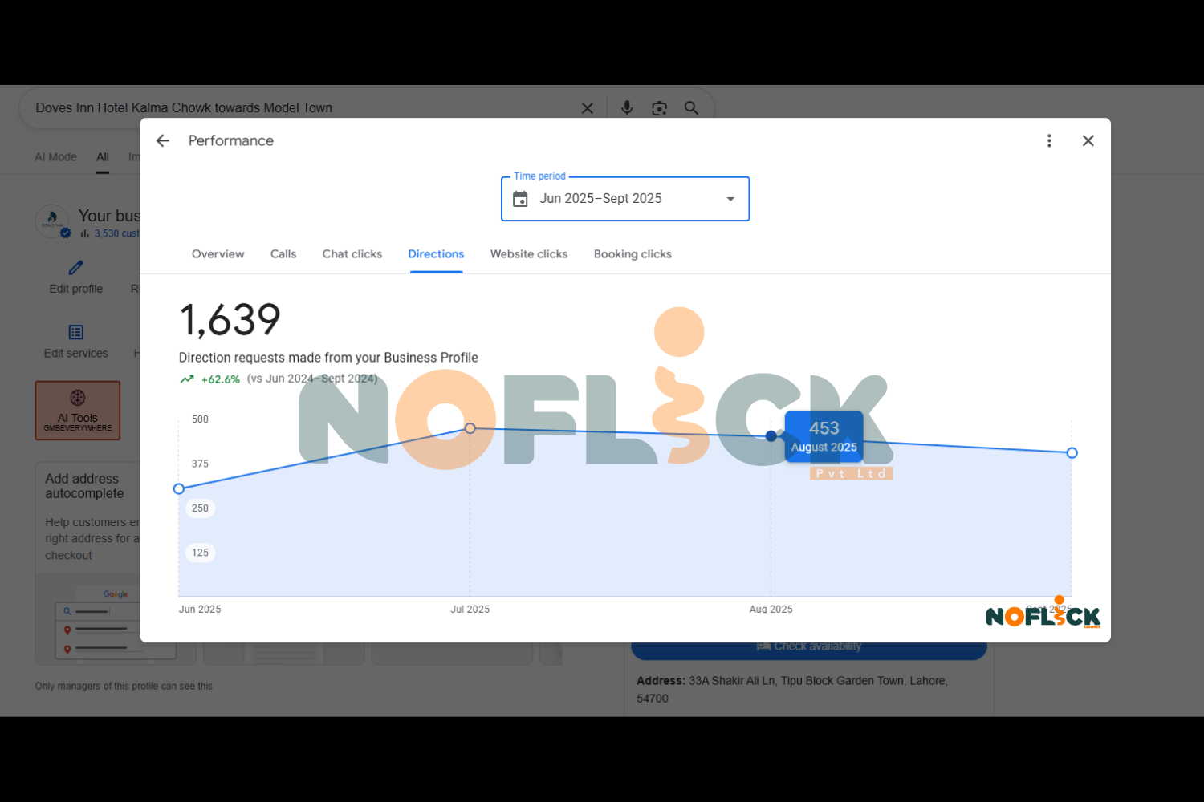
Task: Click the magnifier search icon
Action: 691,108
